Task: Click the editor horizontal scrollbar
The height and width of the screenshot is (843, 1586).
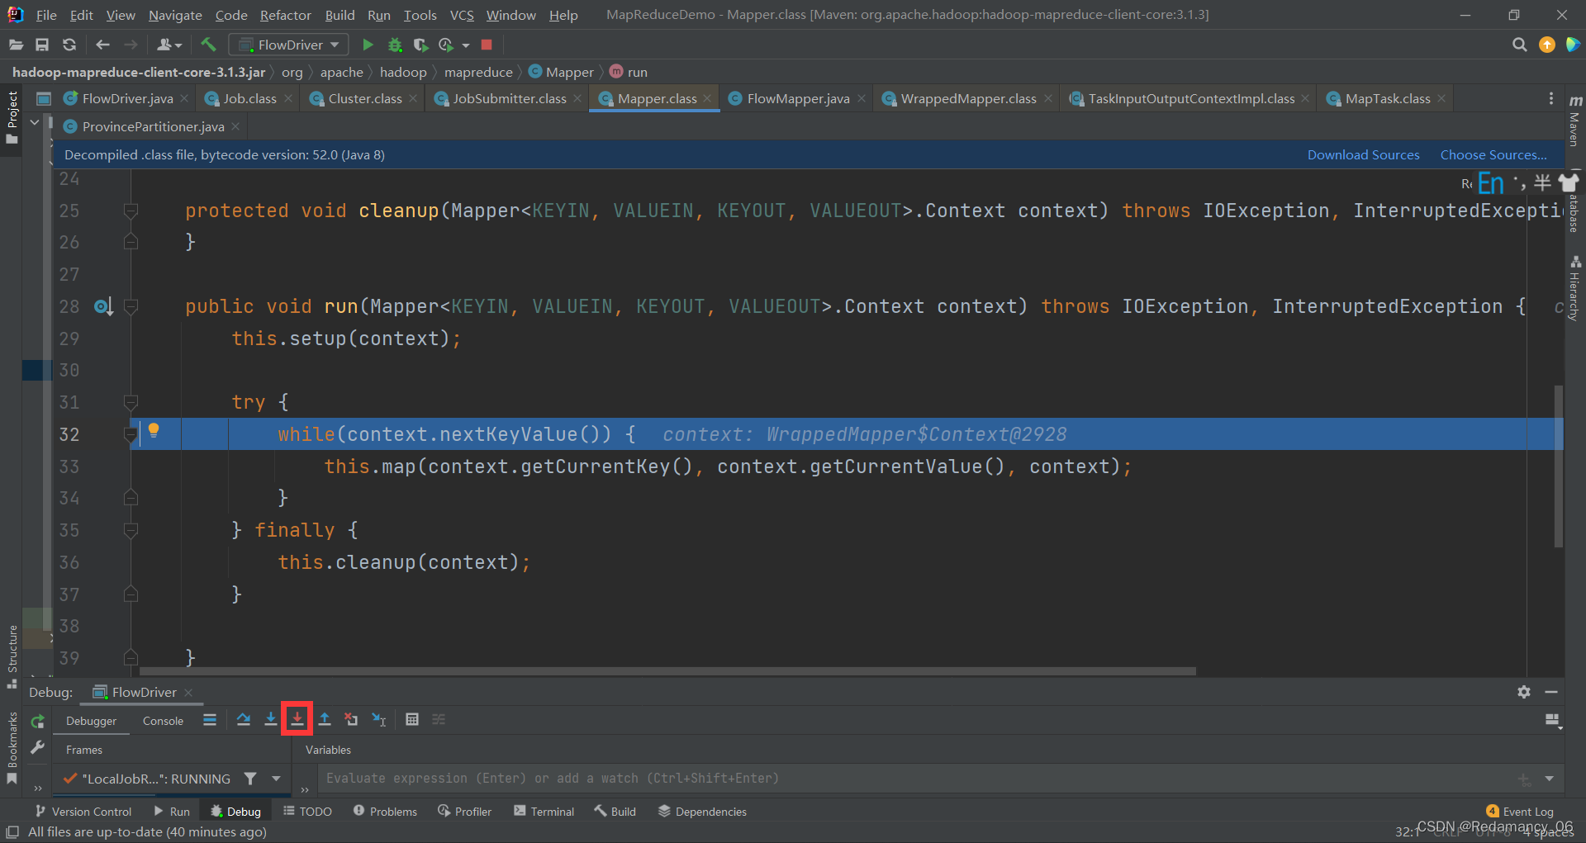Action: click(667, 671)
